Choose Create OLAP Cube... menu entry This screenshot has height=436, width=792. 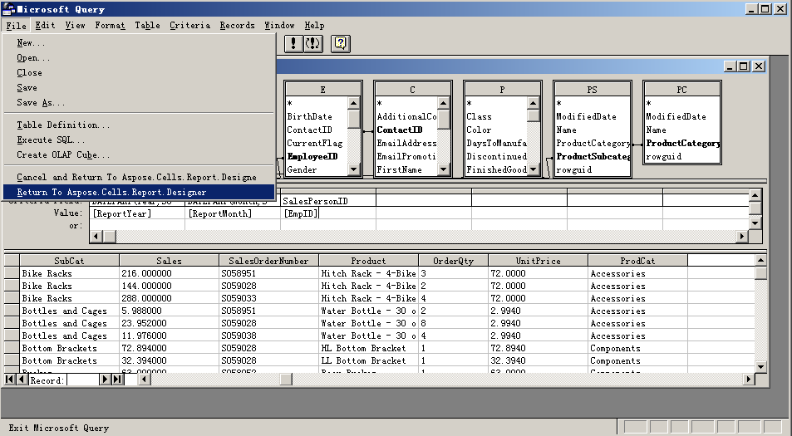pyautogui.click(x=139, y=154)
